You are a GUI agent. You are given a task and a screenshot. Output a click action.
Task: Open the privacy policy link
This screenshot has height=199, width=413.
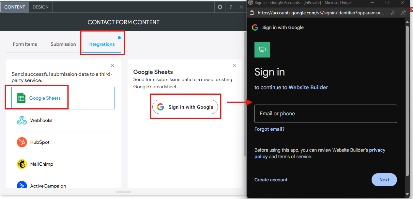[377, 150]
